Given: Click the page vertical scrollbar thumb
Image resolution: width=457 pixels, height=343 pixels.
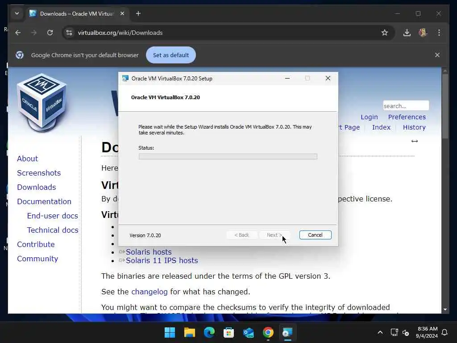Looking at the screenshot, I should (445, 106).
